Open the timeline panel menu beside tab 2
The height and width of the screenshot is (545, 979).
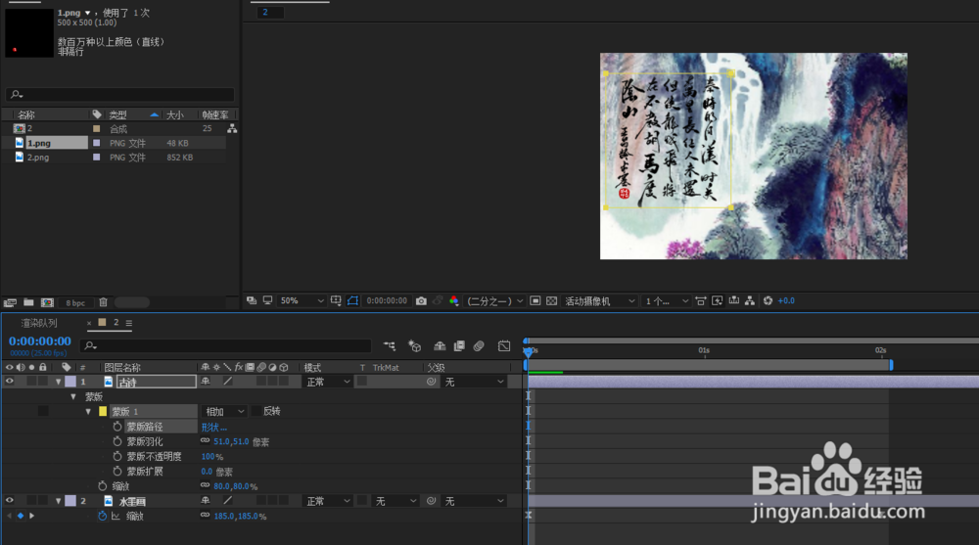tap(128, 323)
